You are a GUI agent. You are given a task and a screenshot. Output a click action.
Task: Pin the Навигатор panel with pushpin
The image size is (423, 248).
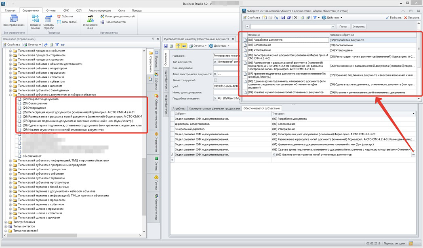coord(153,39)
